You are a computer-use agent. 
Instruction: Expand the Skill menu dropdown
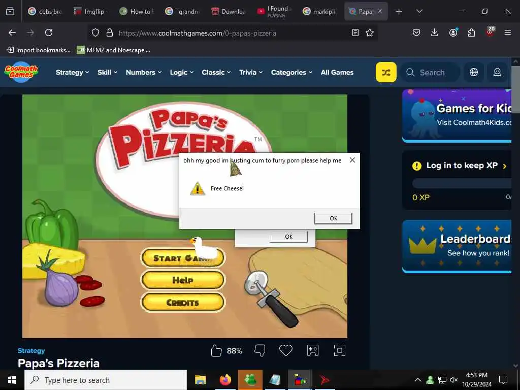[108, 72]
